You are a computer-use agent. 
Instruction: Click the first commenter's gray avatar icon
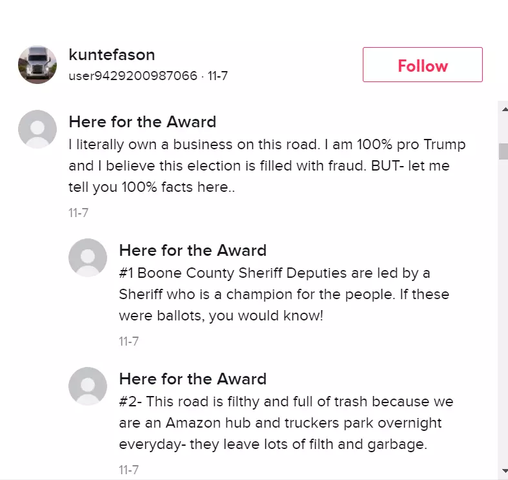tap(37, 129)
